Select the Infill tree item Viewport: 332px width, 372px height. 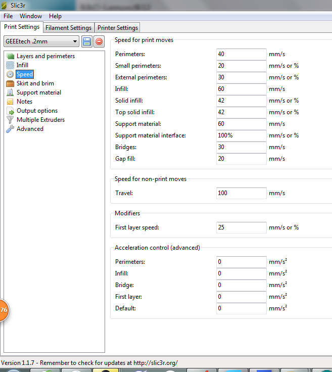[22, 65]
